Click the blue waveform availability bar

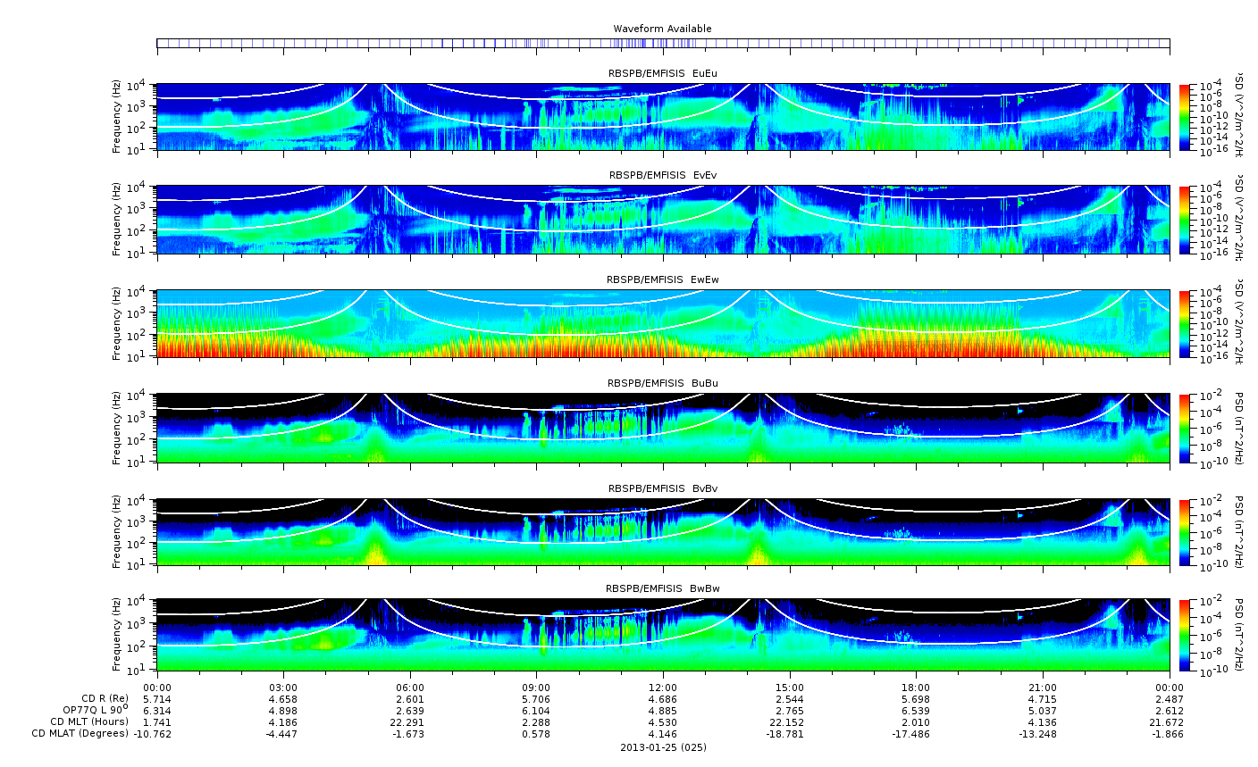[663, 43]
